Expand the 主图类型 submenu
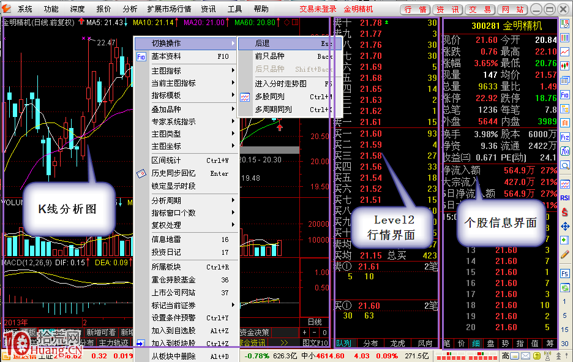 [x=186, y=134]
